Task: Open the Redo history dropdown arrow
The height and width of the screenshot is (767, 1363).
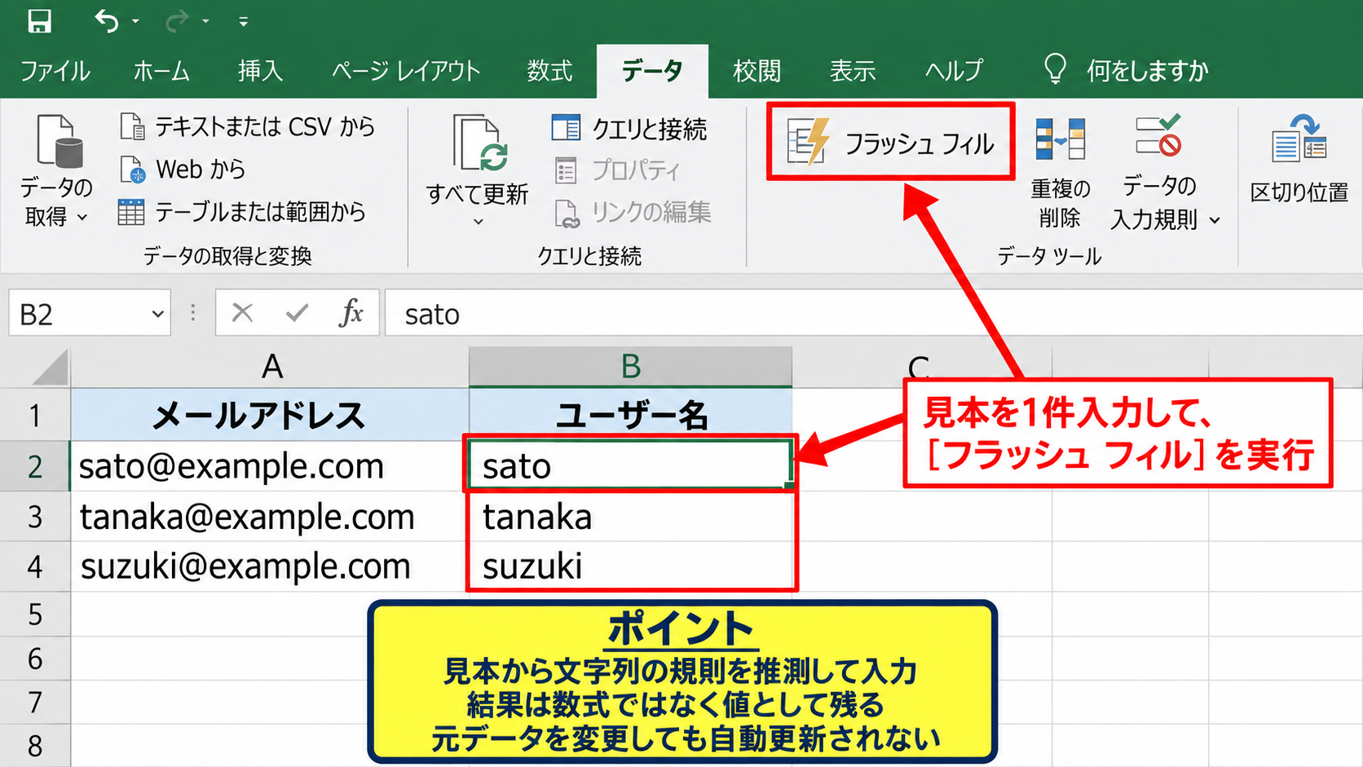Action: point(205,22)
